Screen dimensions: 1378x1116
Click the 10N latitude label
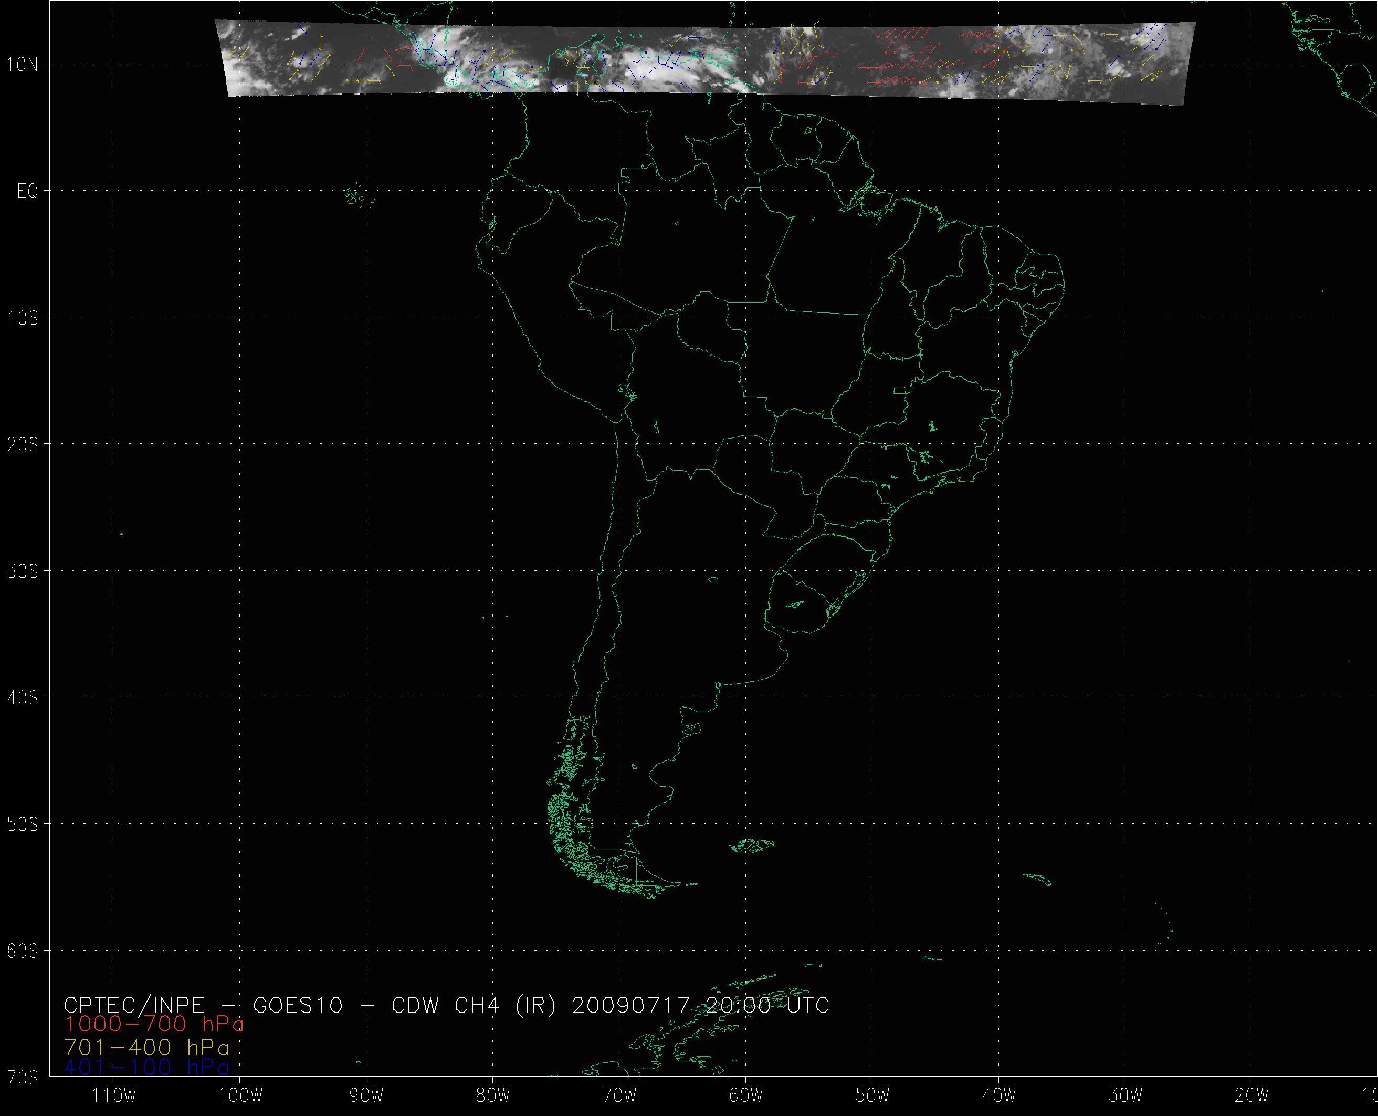23,65
